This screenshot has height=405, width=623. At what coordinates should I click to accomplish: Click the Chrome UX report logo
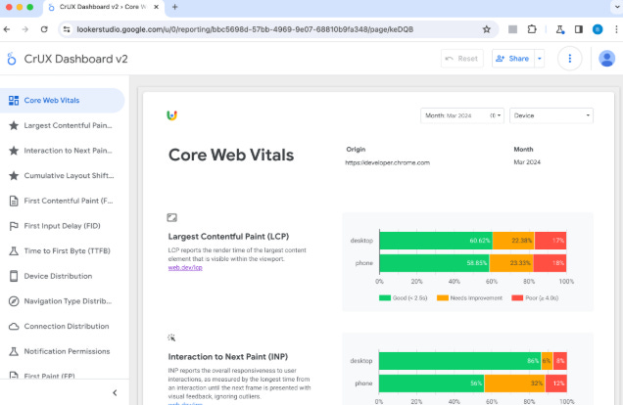coord(171,115)
